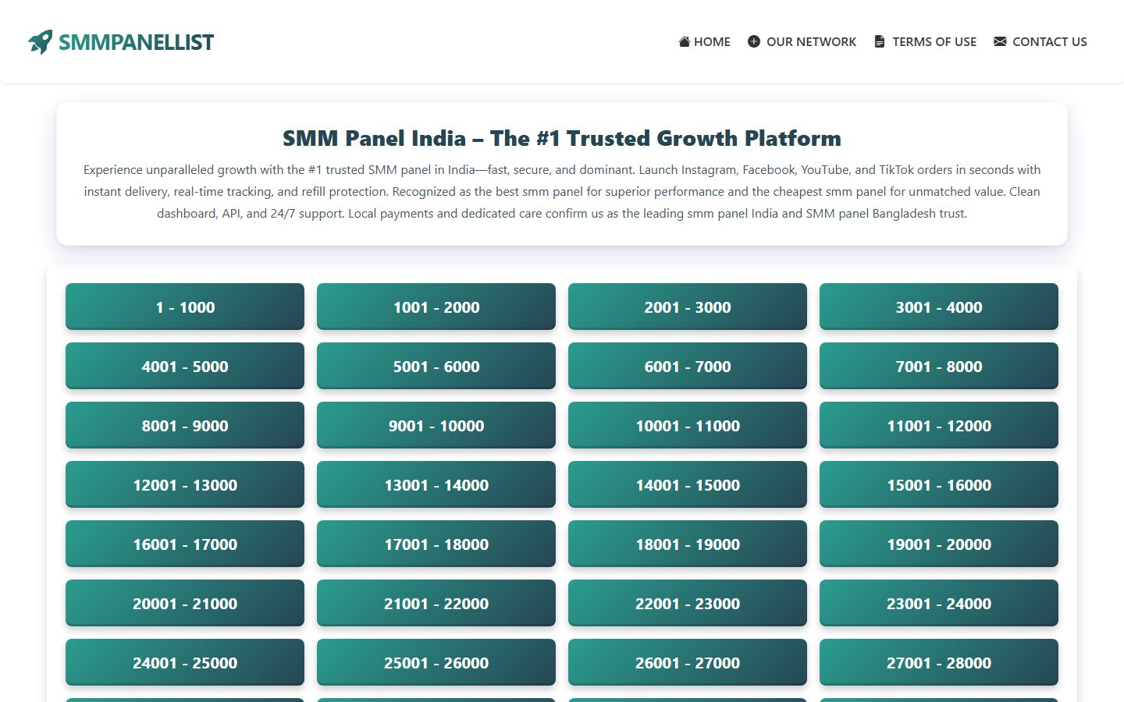This screenshot has width=1124, height=702.
Task: Select the 12001 - 13000 range
Action: click(x=185, y=485)
